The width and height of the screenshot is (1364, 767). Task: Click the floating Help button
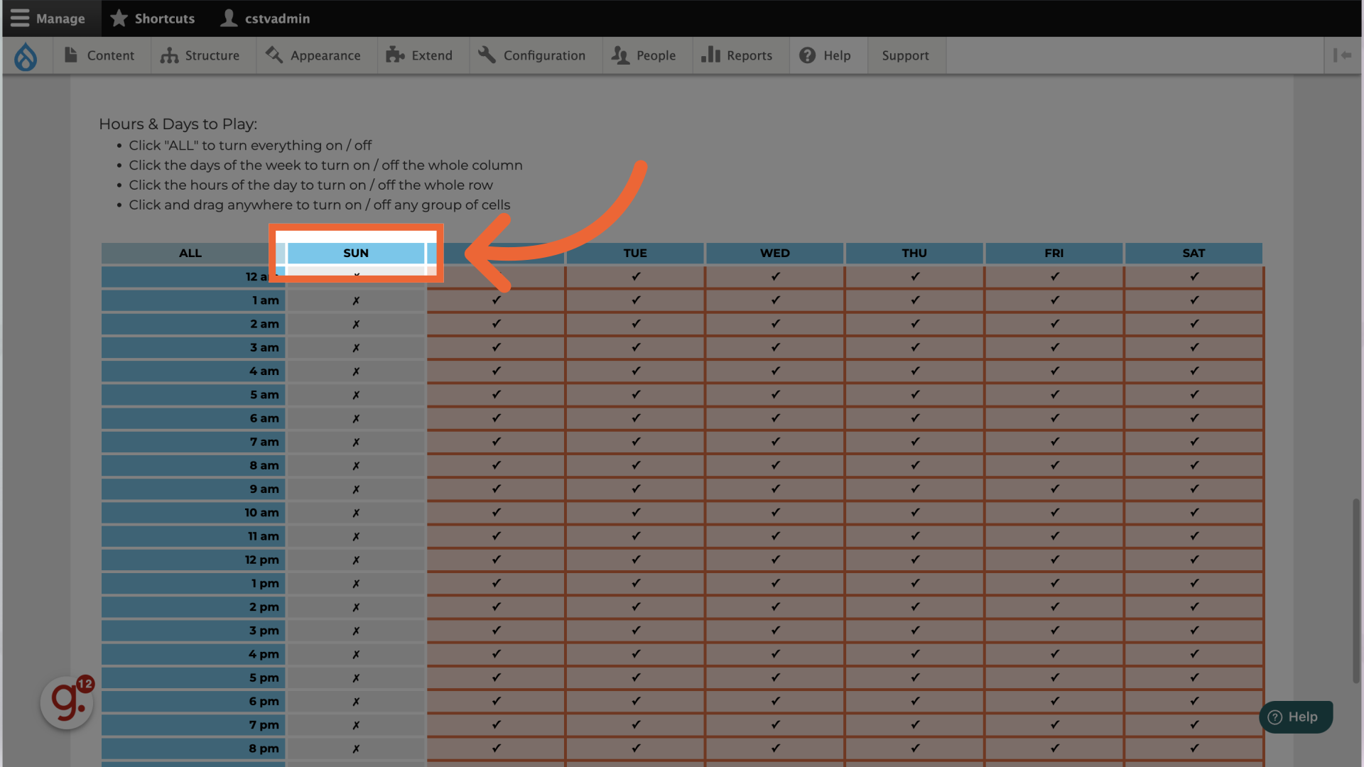tap(1295, 717)
